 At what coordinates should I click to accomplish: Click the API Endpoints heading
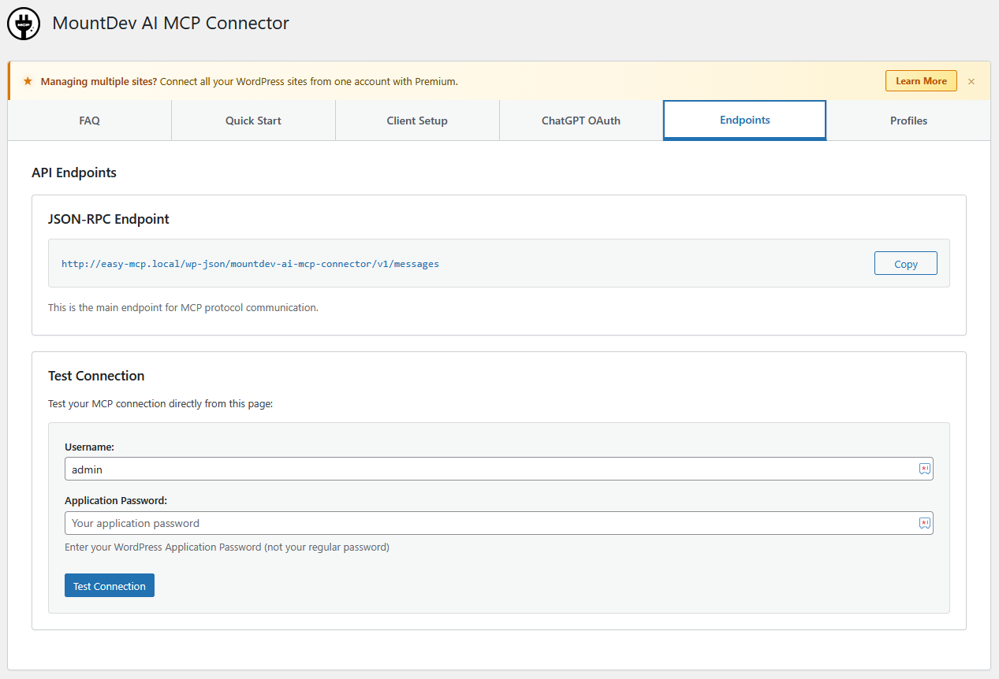click(74, 173)
